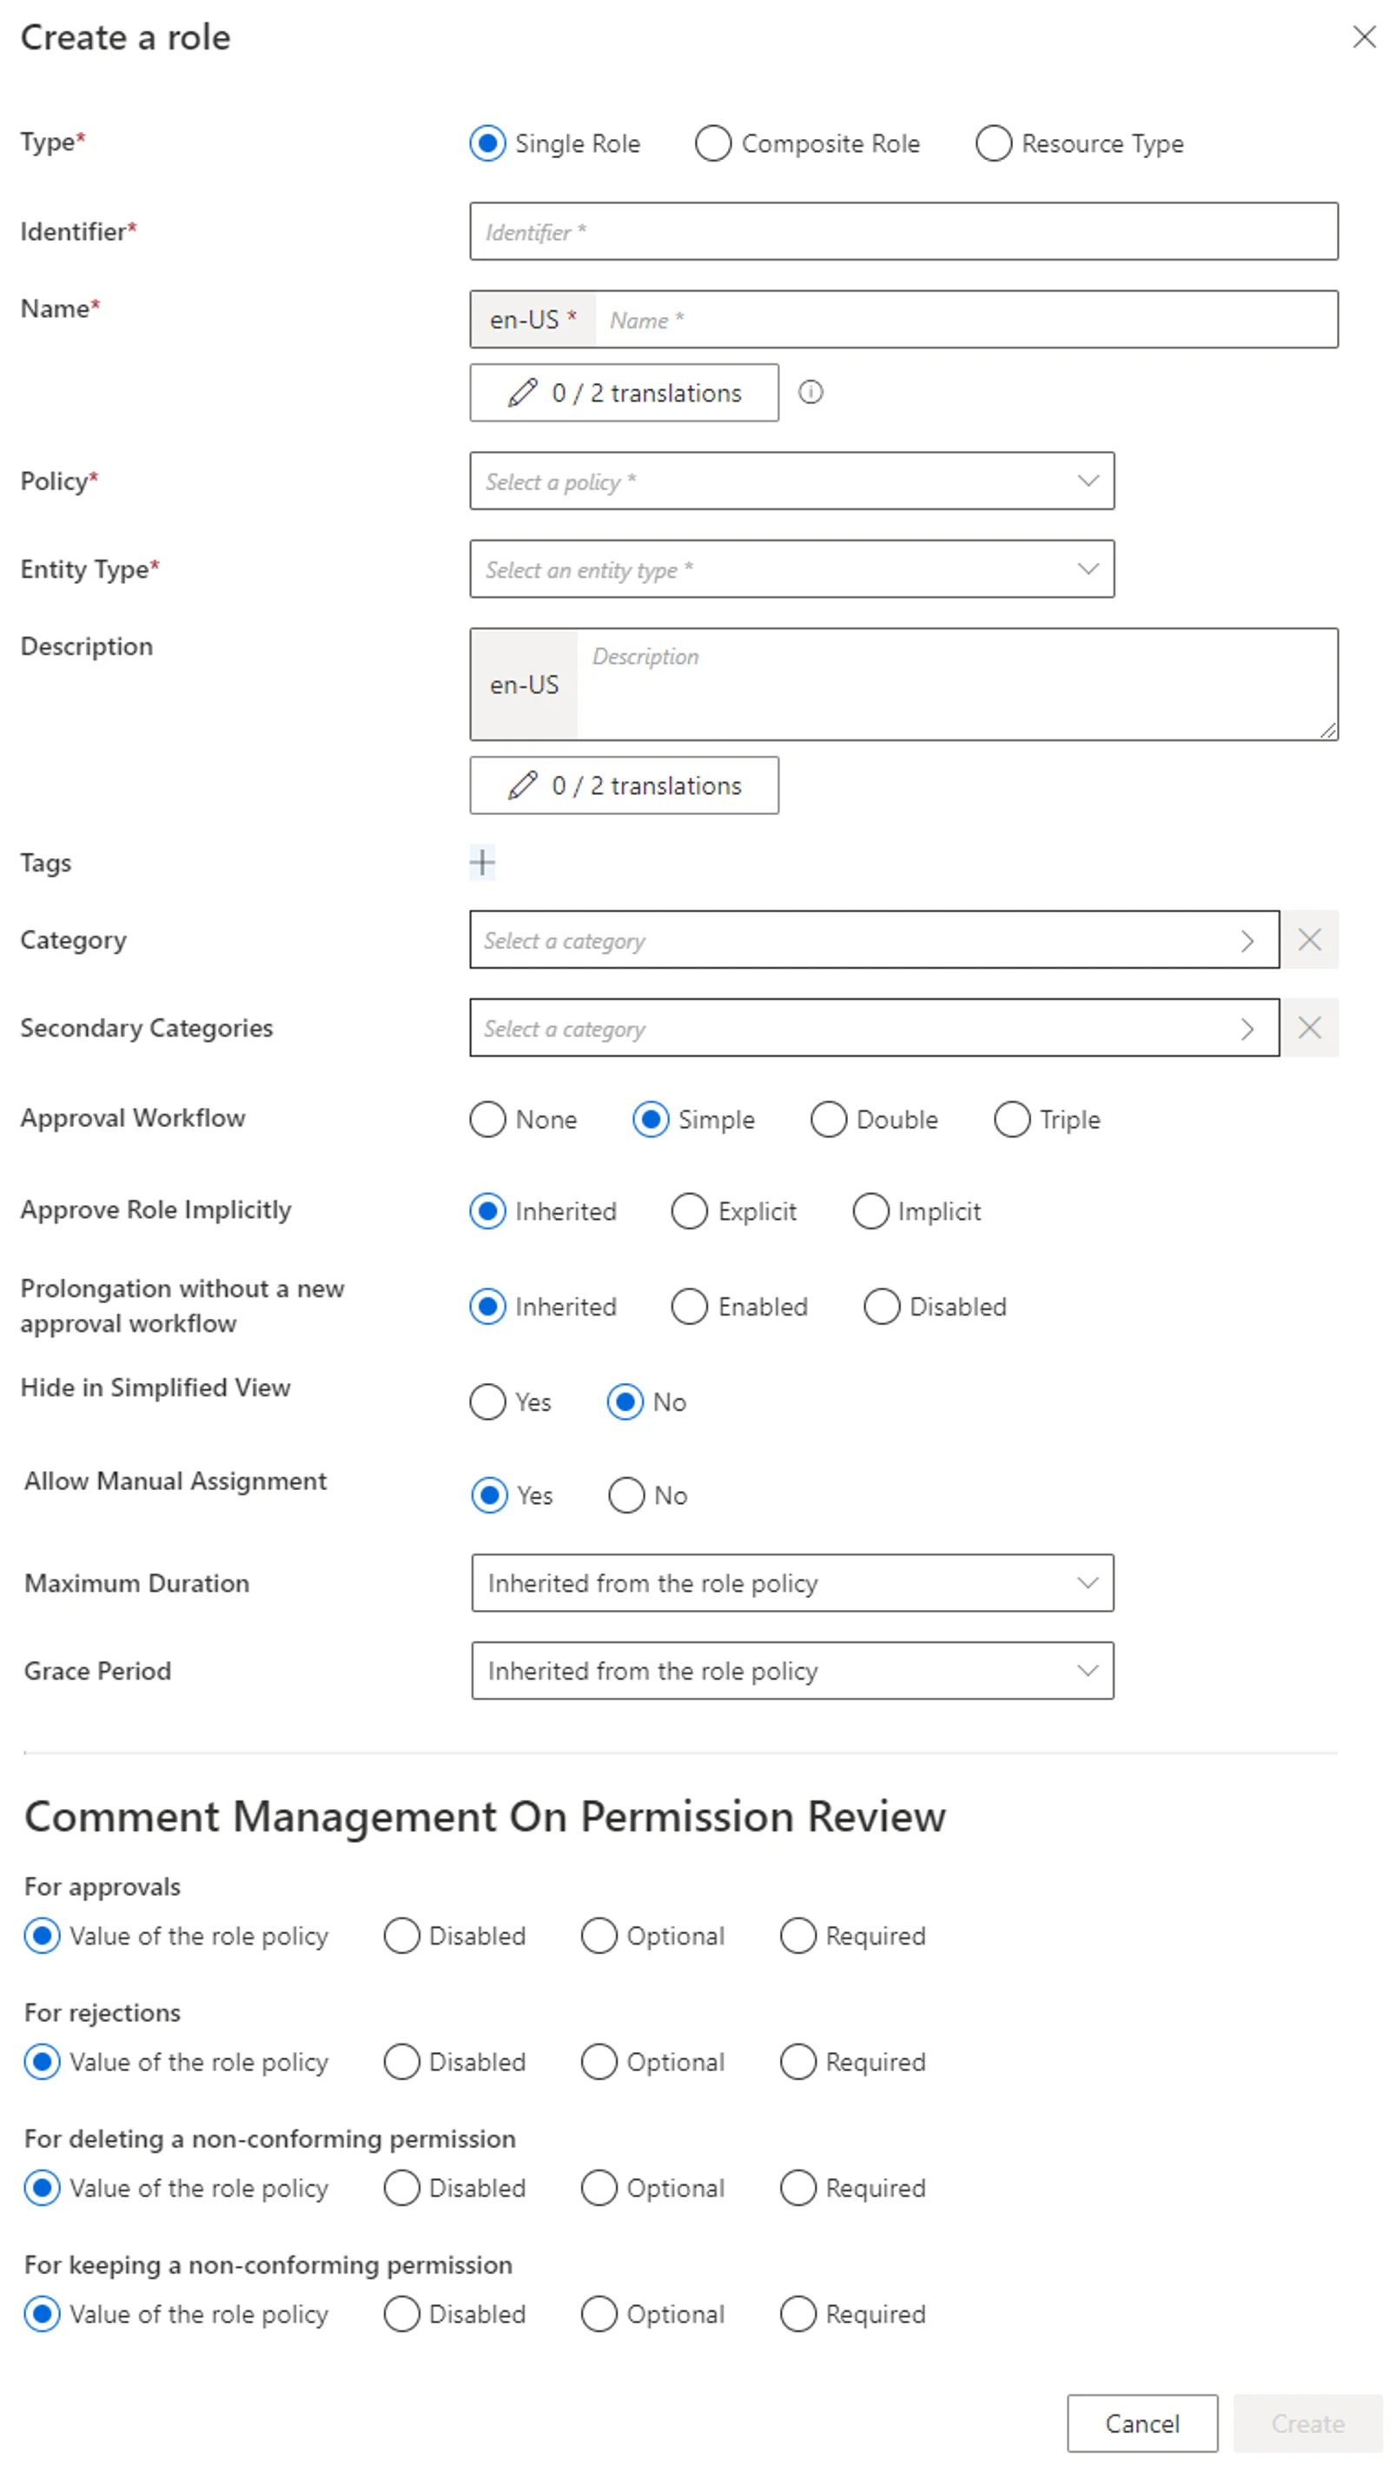Screen dimensions: 1396x2471
Task: Edit Name translations with the pencil button
Action: click(625, 393)
